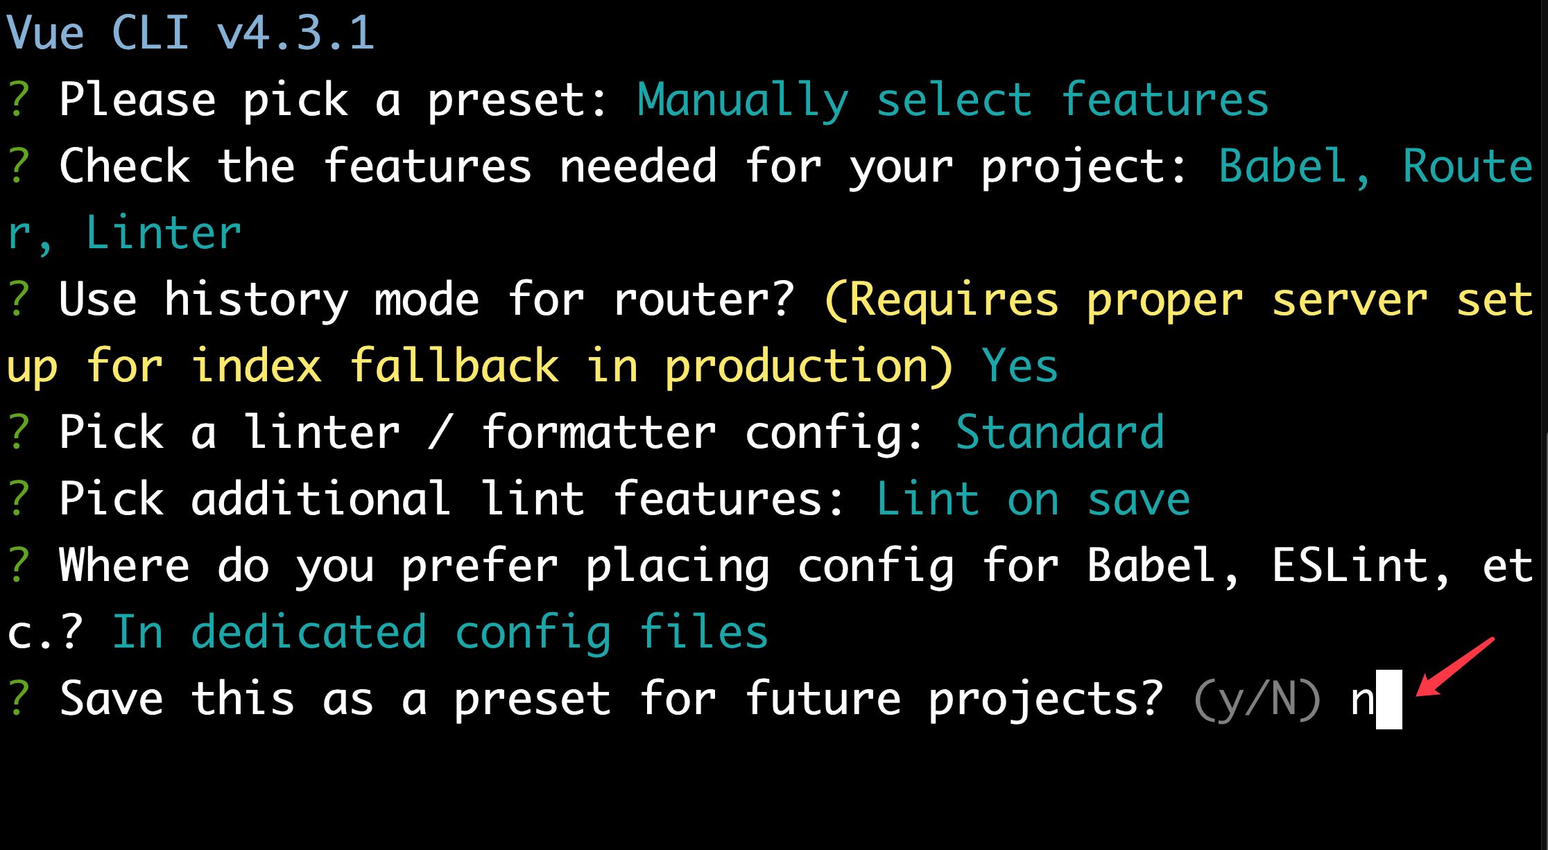Viewport: 1548px width, 850px height.
Task: Click the 'Yes' answer for history mode
Action: (1020, 365)
